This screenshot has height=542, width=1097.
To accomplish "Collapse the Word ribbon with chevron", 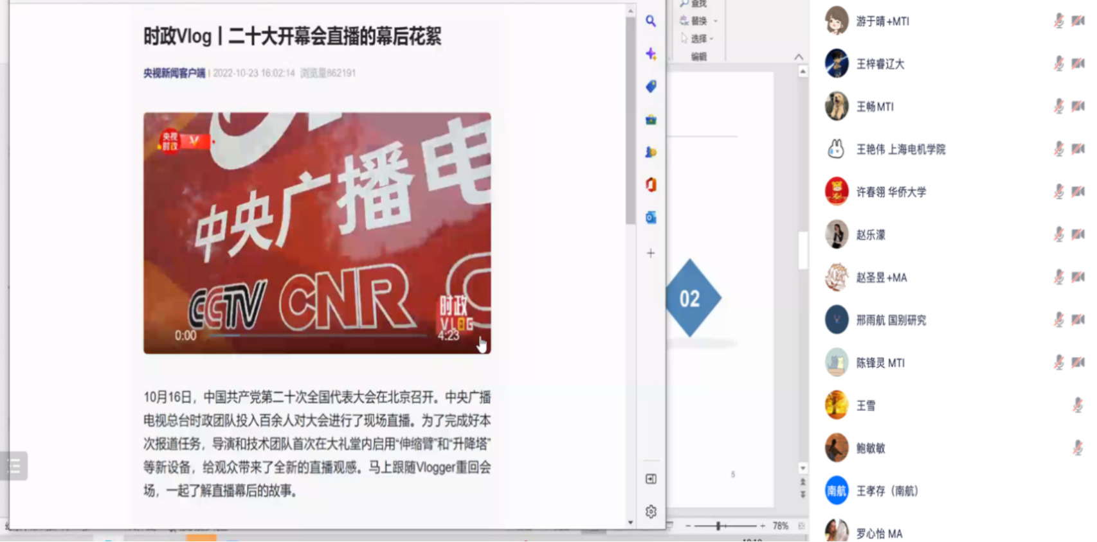I will tap(799, 57).
